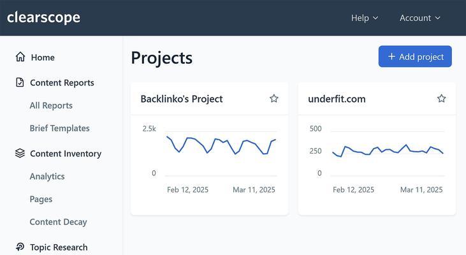Click the Home house icon
This screenshot has width=466, height=255.
point(20,57)
